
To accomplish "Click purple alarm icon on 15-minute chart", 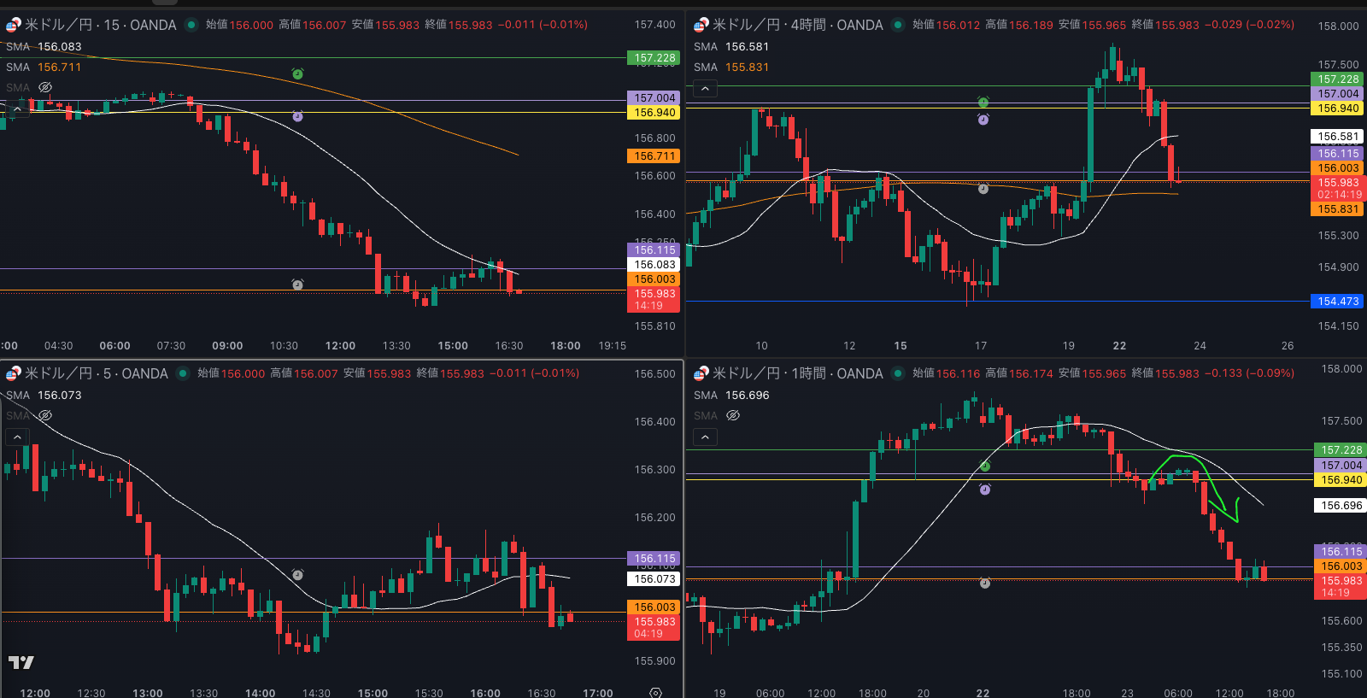I will coord(297,116).
